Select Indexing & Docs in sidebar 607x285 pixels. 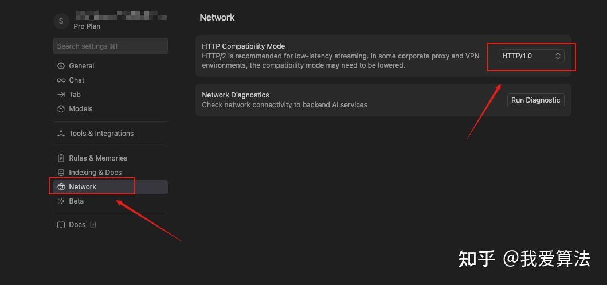[x=95, y=173]
